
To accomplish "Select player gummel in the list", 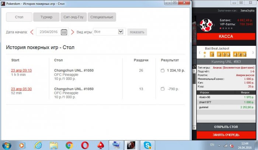I will pyautogui.click(x=226, y=107).
